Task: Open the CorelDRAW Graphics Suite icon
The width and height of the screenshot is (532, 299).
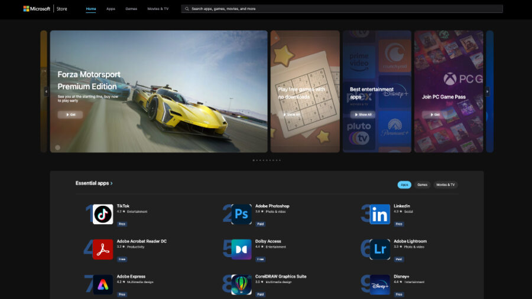Action: tap(241, 284)
